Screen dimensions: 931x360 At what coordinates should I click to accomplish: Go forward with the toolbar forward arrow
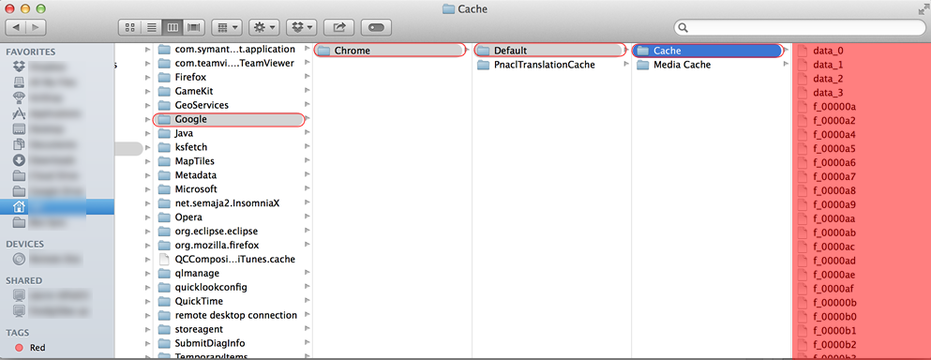pos(36,27)
